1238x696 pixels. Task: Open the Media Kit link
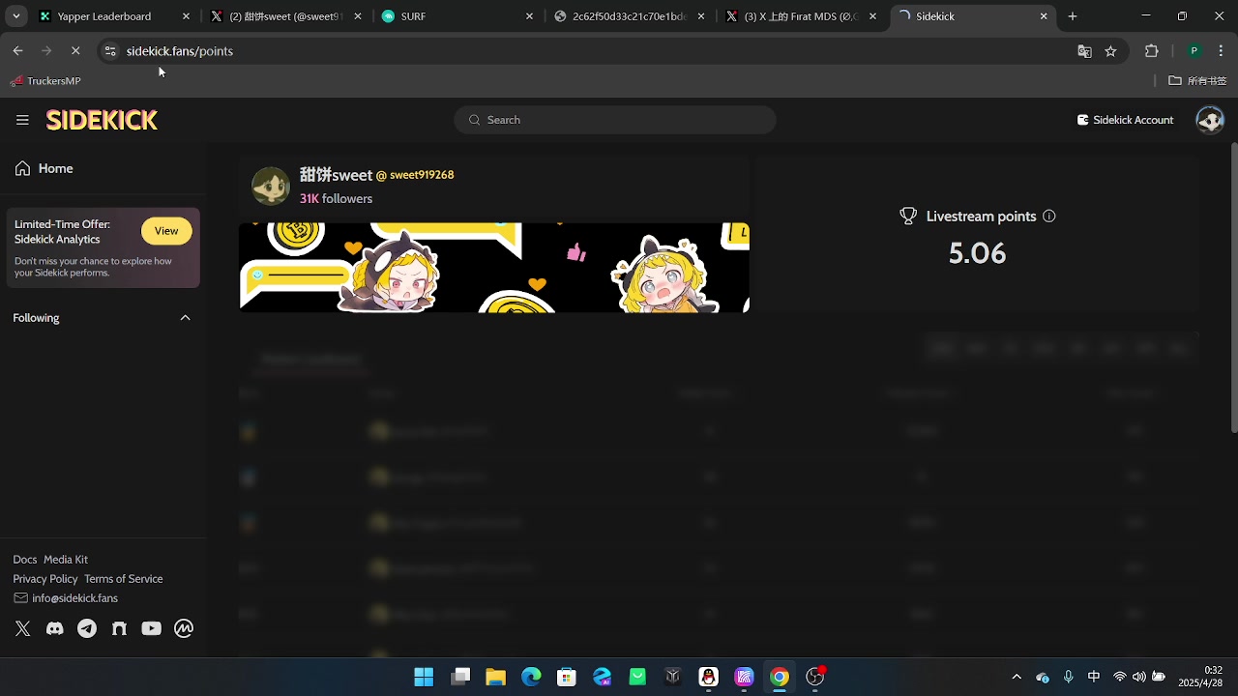click(66, 560)
